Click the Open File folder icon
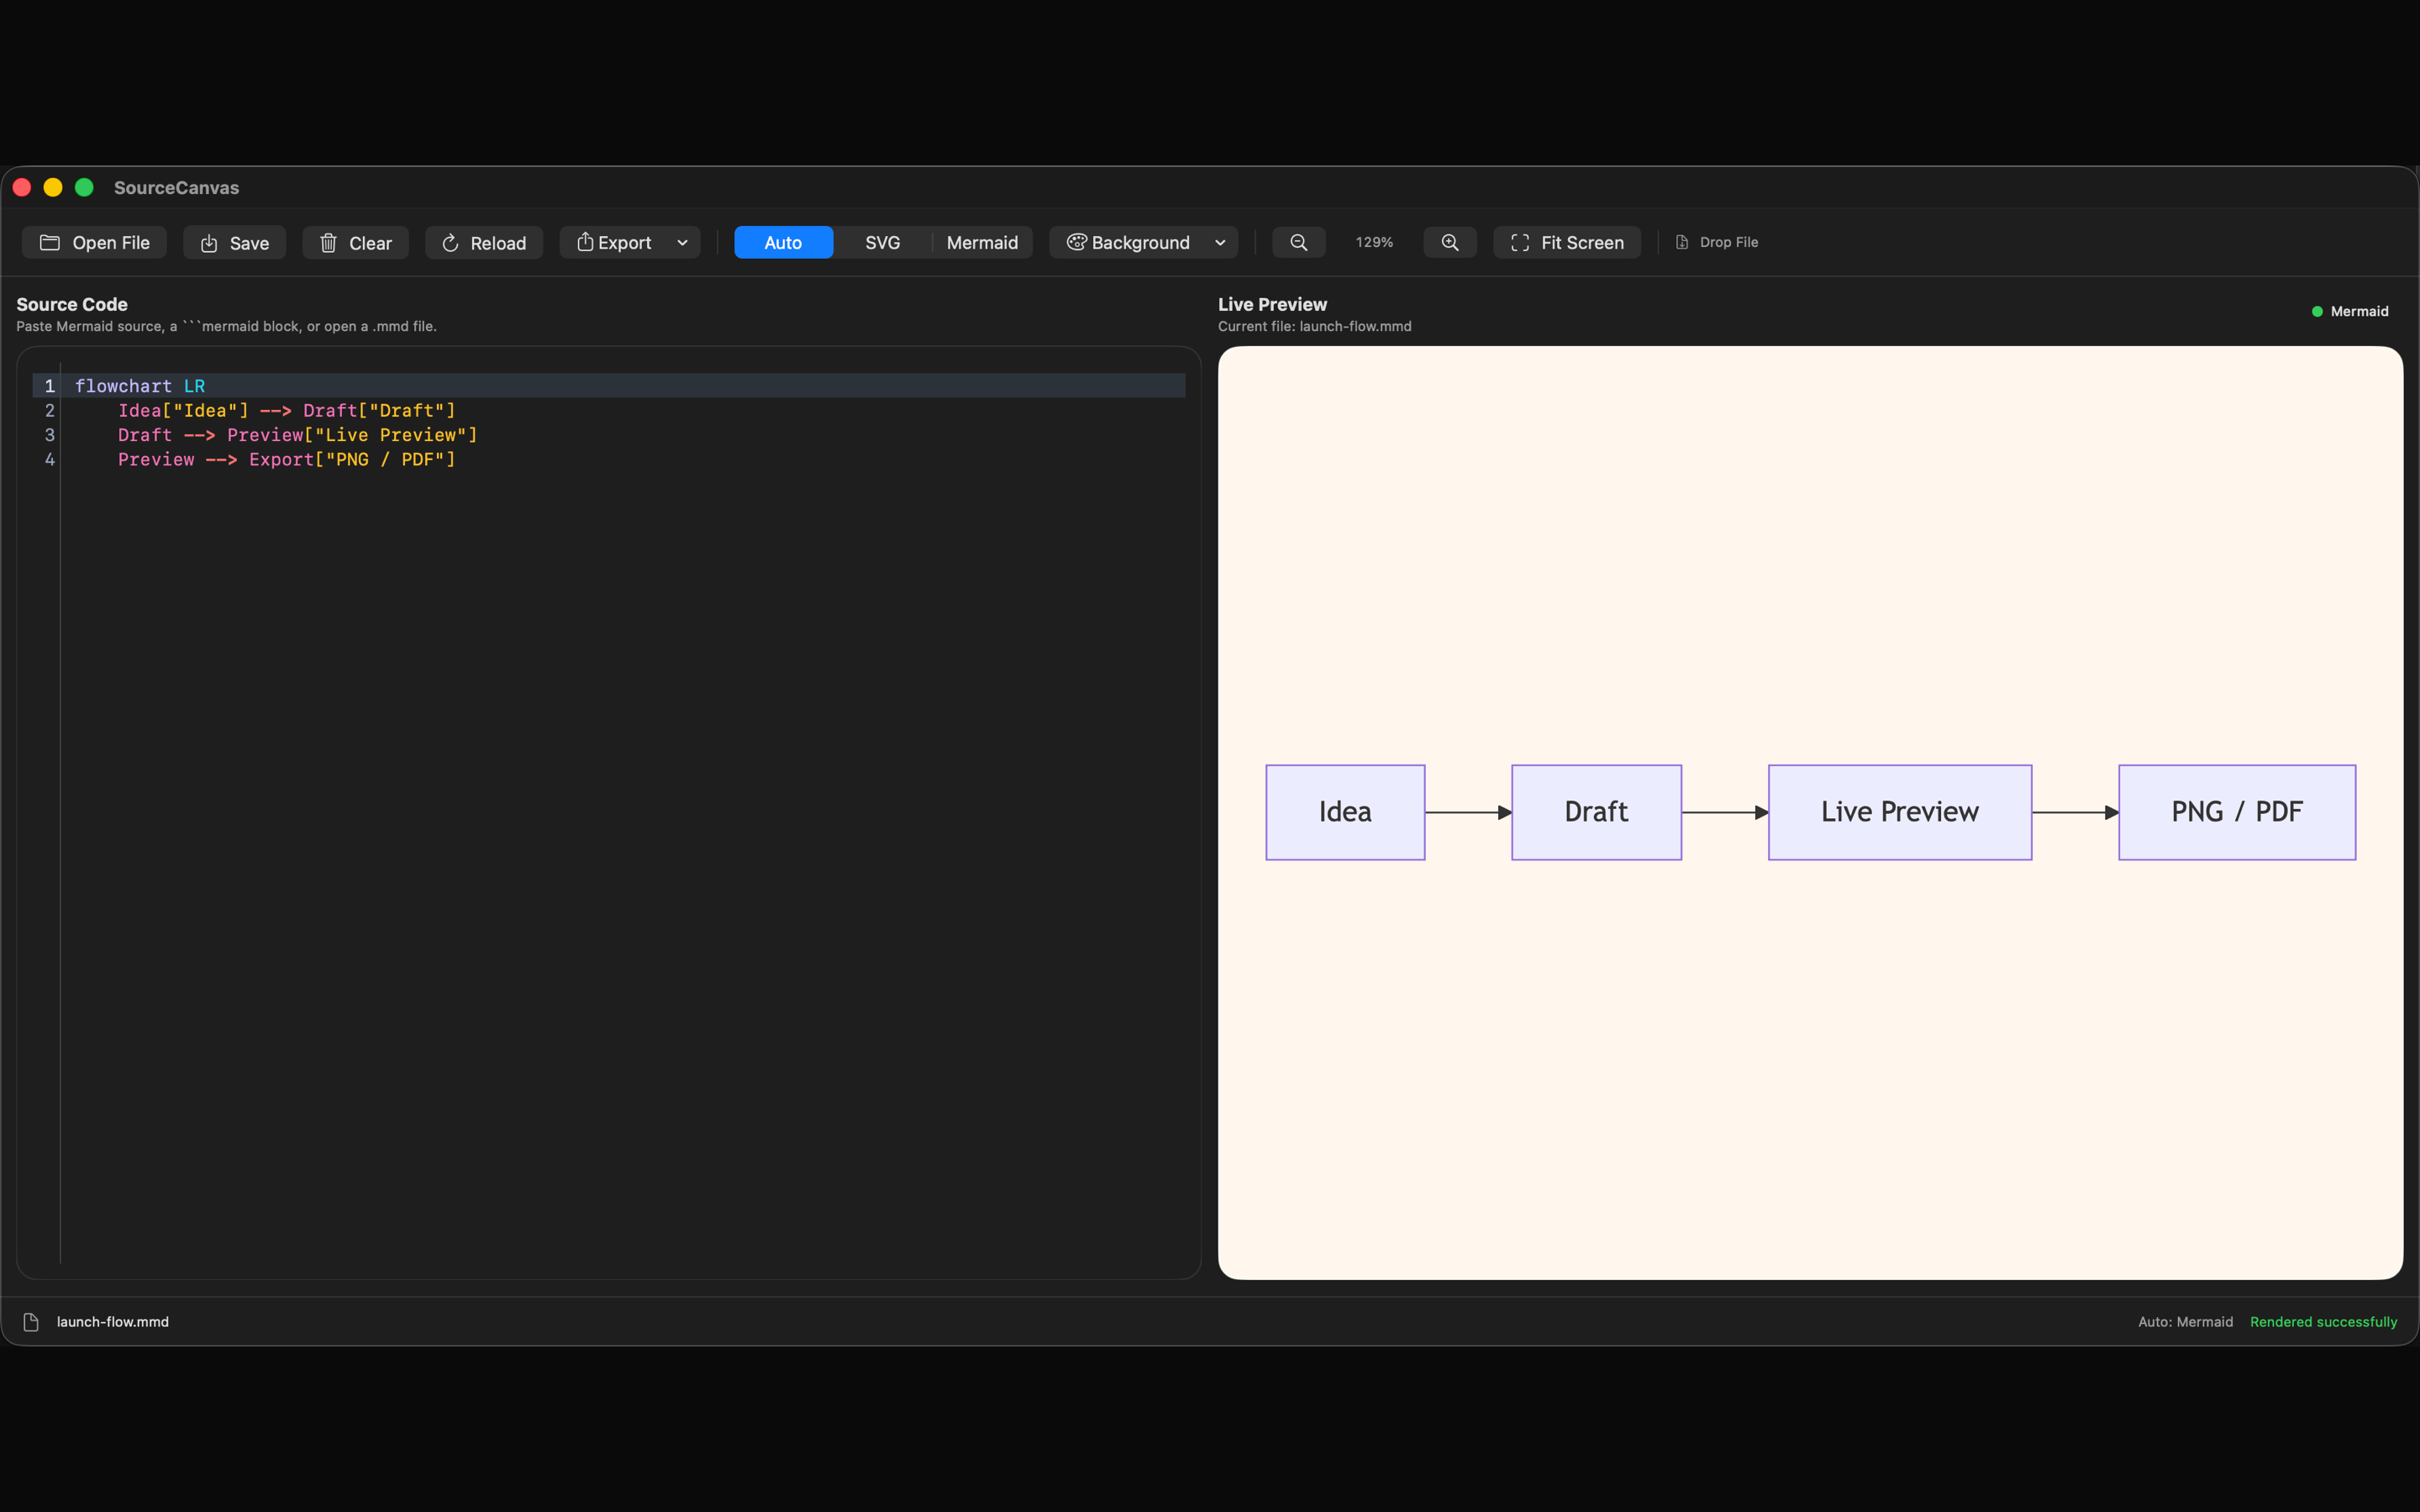Viewport: 2420px width, 1512px height. (50, 242)
